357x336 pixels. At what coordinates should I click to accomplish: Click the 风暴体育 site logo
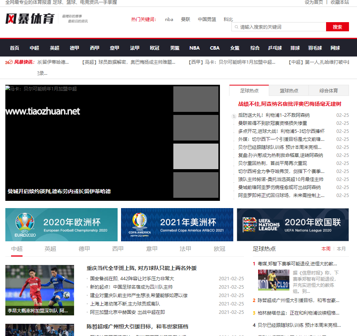30,18
